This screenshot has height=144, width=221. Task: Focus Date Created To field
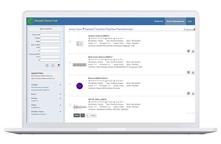point(50,51)
